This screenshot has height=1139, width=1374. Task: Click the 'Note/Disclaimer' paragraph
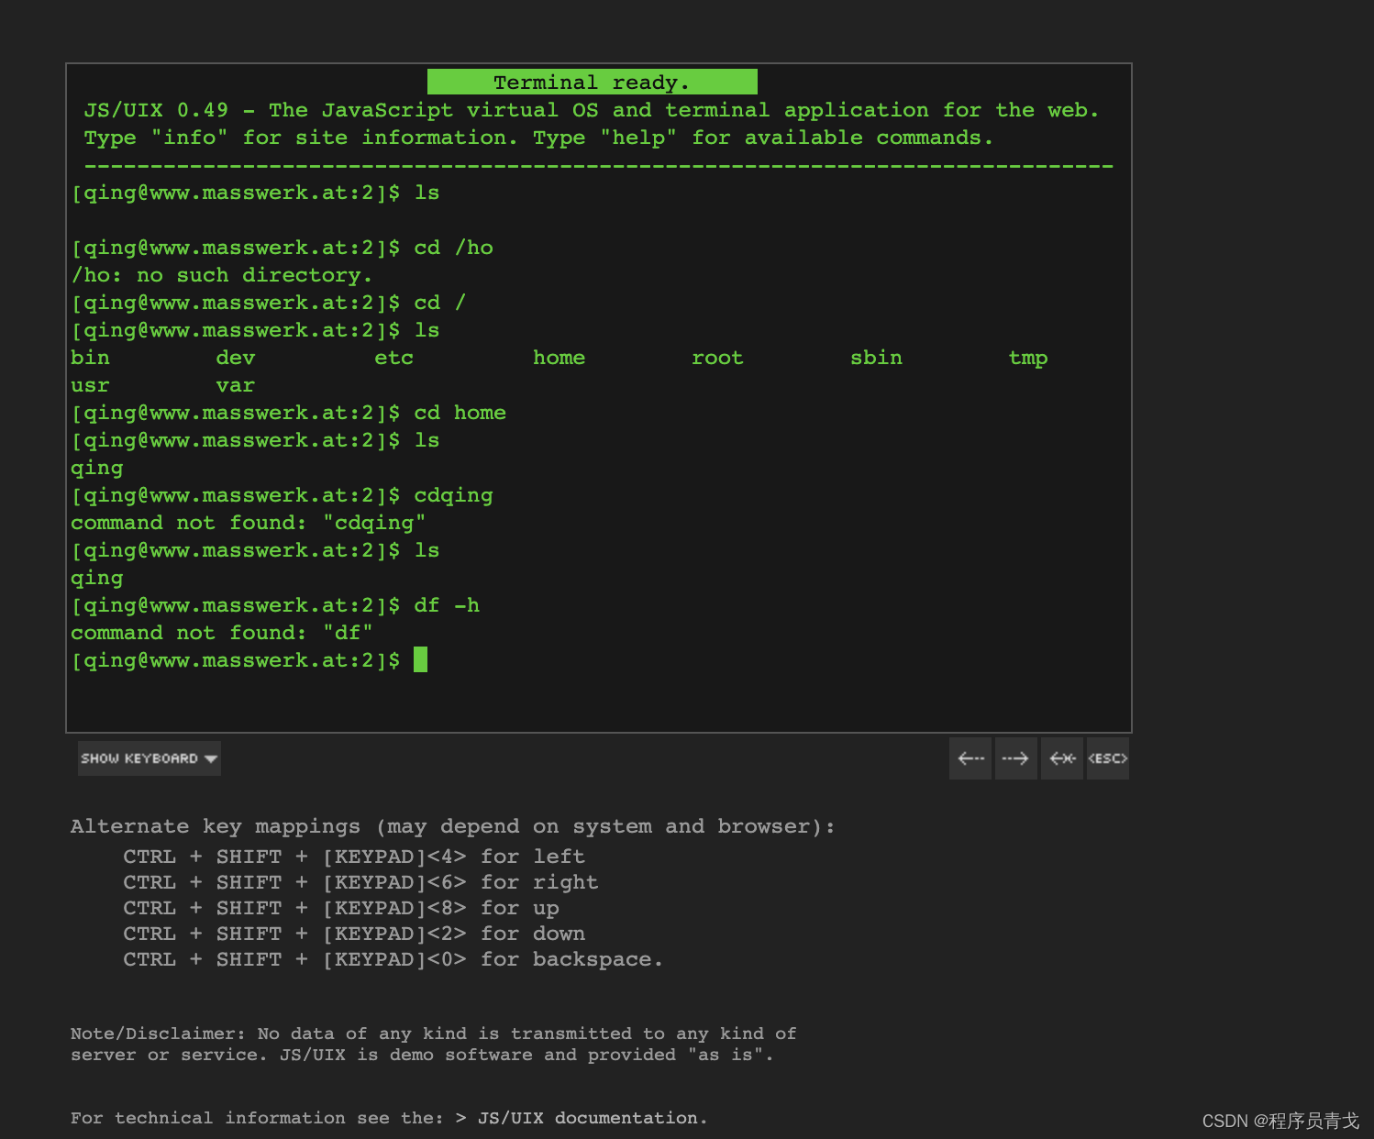point(434,1044)
